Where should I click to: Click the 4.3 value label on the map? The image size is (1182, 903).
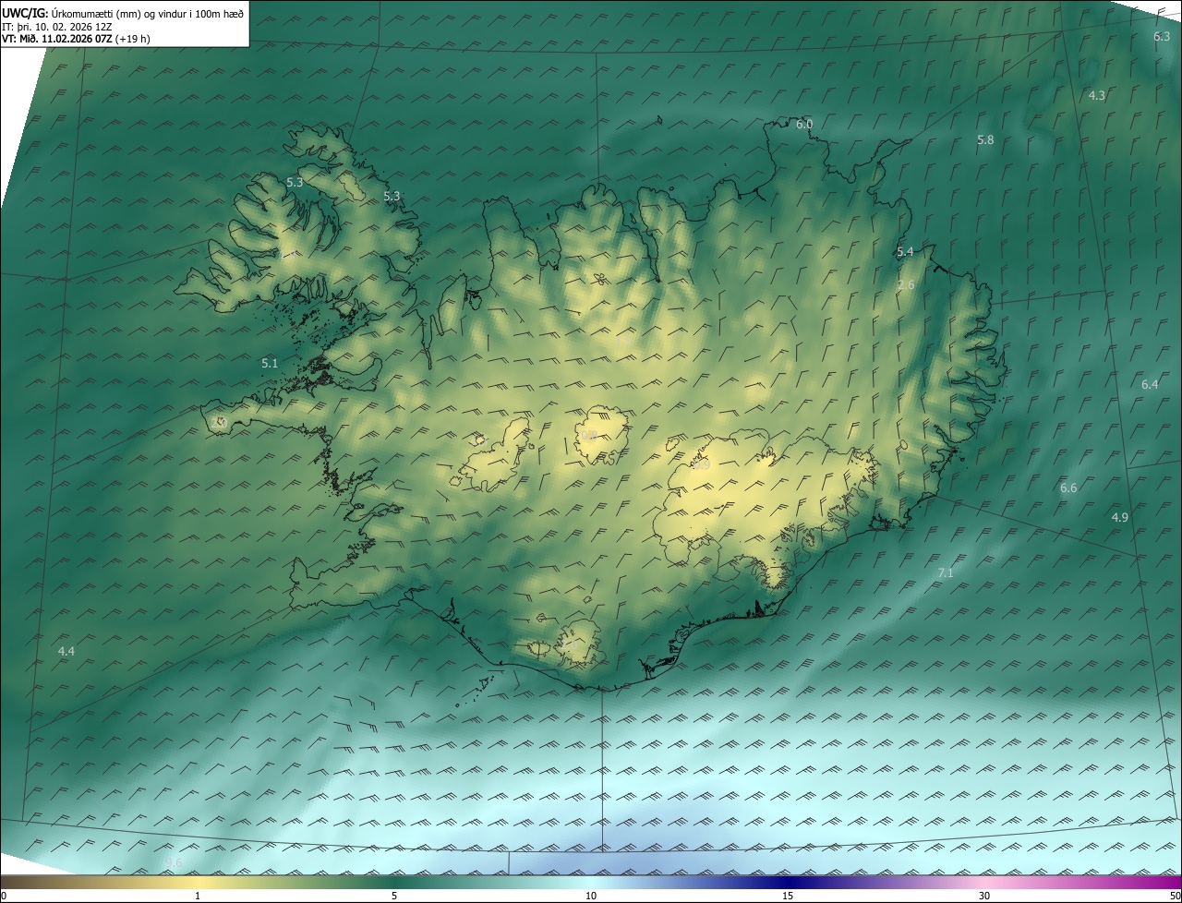click(x=1097, y=96)
